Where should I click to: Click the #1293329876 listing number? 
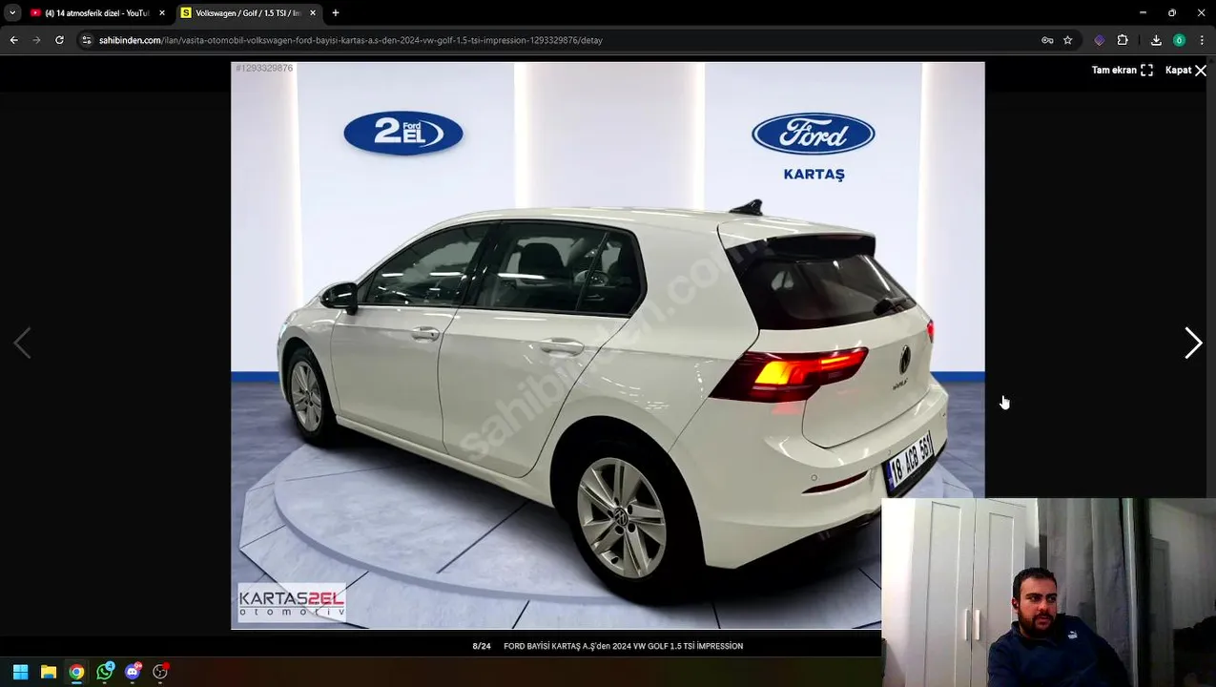click(x=264, y=69)
